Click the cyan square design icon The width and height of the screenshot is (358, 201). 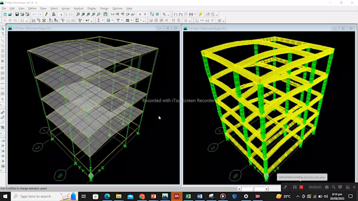pos(108,20)
